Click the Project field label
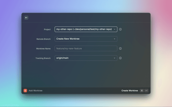Image resolution: width=172 pixels, height=107 pixels. point(47,29)
